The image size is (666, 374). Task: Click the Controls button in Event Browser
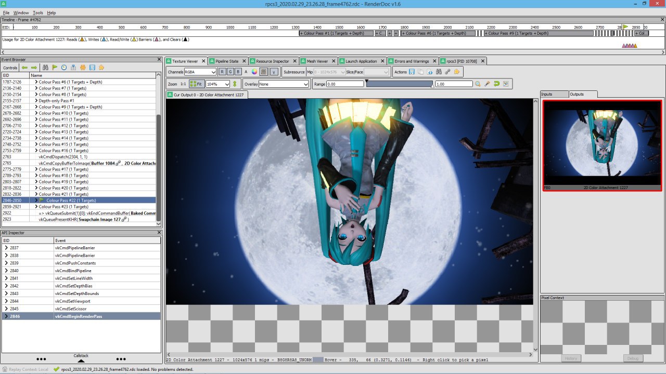tap(10, 68)
